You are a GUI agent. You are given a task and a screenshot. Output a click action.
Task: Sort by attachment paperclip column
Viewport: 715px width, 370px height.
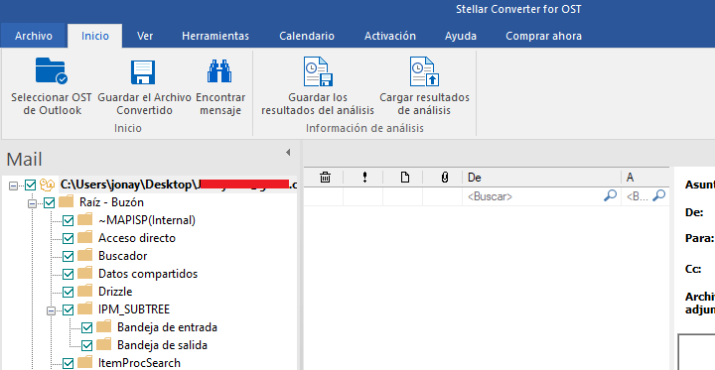tap(445, 178)
